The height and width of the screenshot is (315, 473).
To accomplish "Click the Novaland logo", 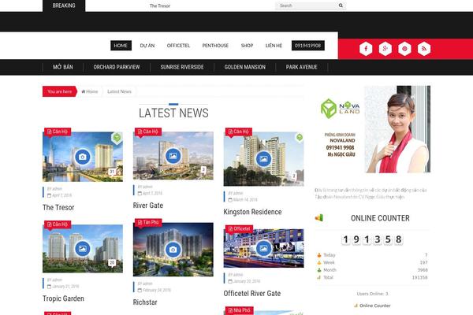I will click(341, 109).
